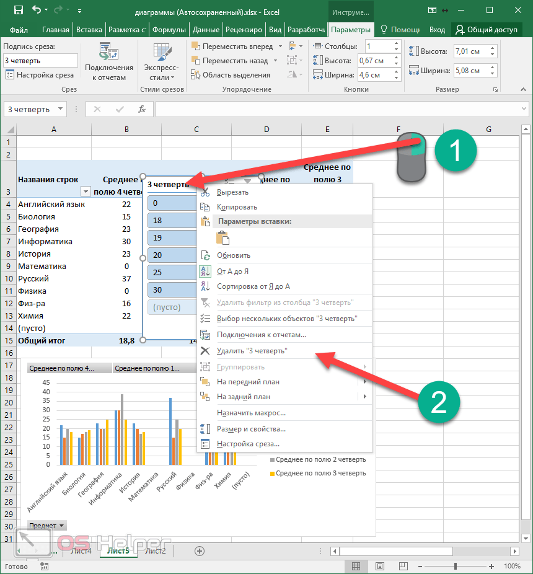The width and height of the screenshot is (533, 574).
Task: Choose Delete "3 четверть" in context menu
Action: (x=251, y=351)
